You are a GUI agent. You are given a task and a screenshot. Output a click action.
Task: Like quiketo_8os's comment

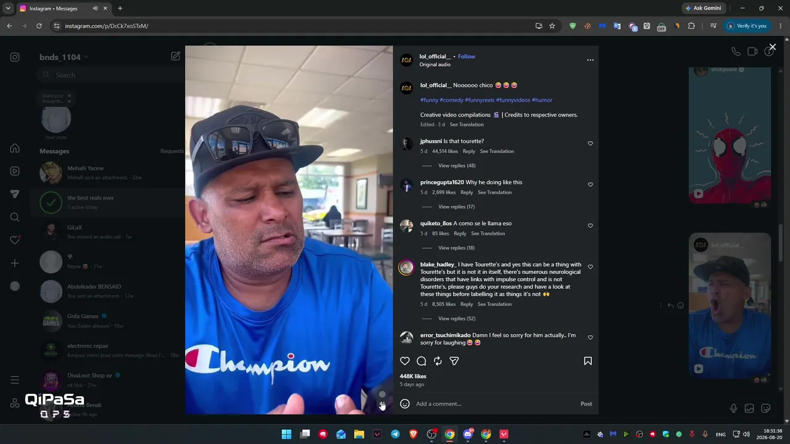590,226
